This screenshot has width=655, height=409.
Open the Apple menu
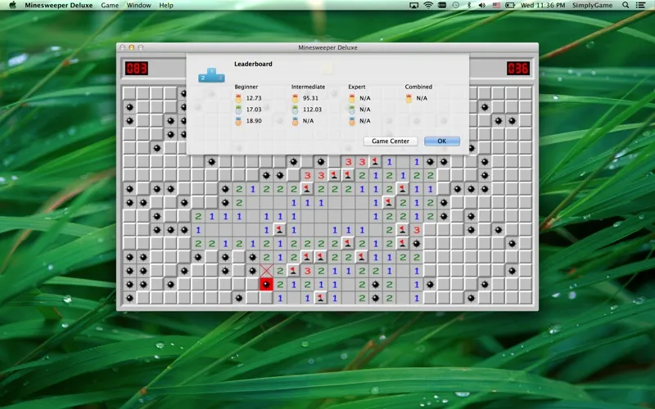pyautogui.click(x=12, y=5)
